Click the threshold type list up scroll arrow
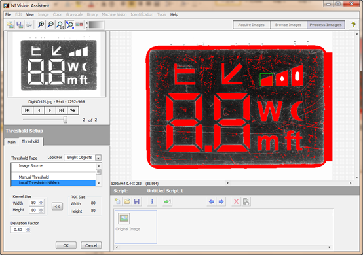Image resolution: width=363 pixels, height=255 pixels. (x=99, y=166)
